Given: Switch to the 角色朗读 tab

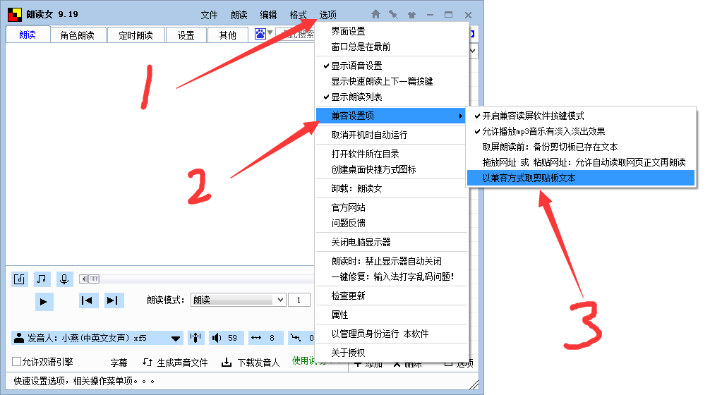Looking at the screenshot, I should tap(78, 35).
